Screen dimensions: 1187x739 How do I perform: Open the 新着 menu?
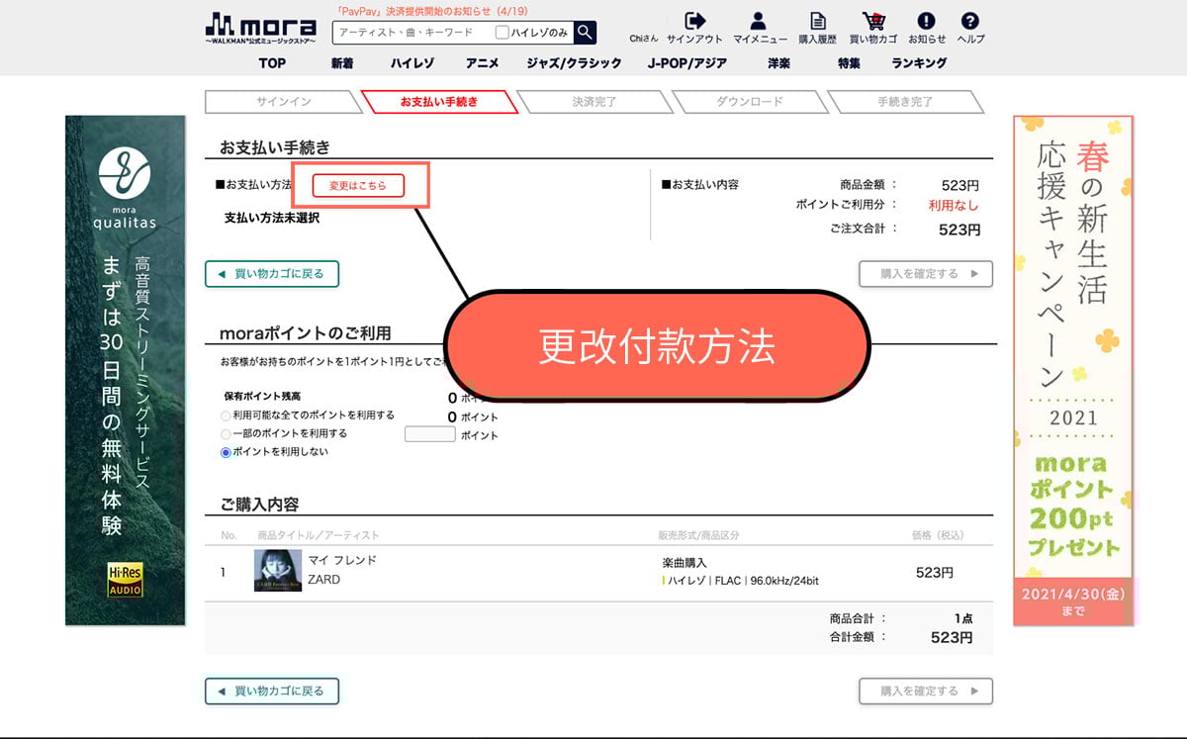click(x=342, y=63)
